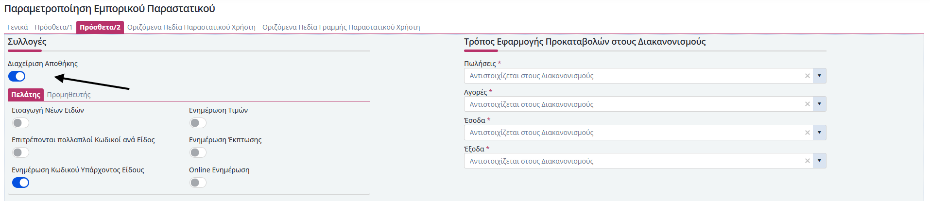Clear the Αγορές field using its X icon
This screenshot has height=201, width=930.
807,104
